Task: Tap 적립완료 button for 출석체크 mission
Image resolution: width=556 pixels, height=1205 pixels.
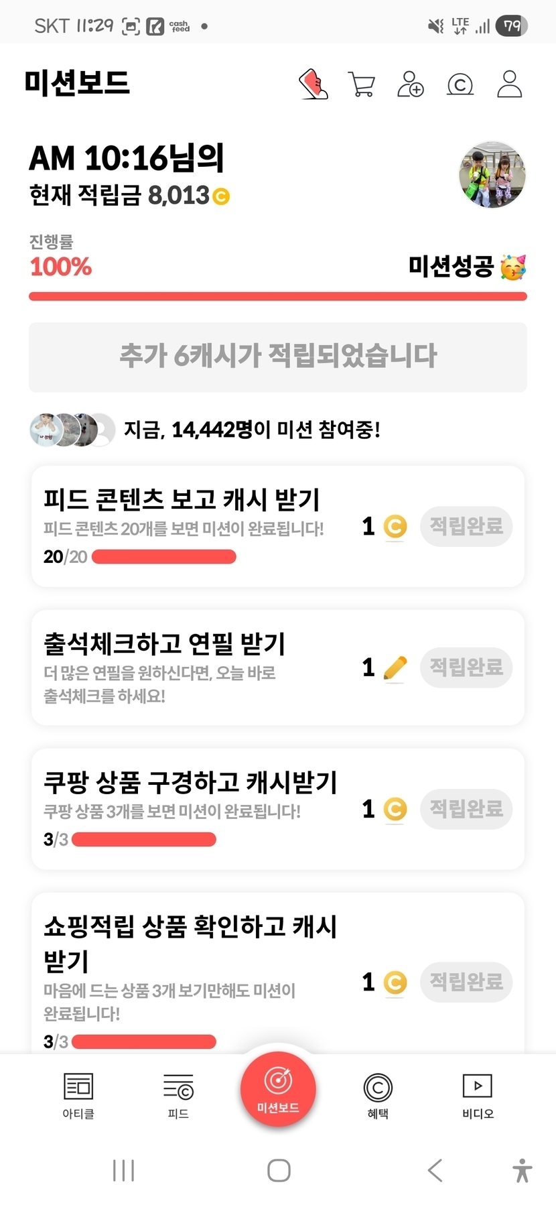Action: click(x=466, y=667)
